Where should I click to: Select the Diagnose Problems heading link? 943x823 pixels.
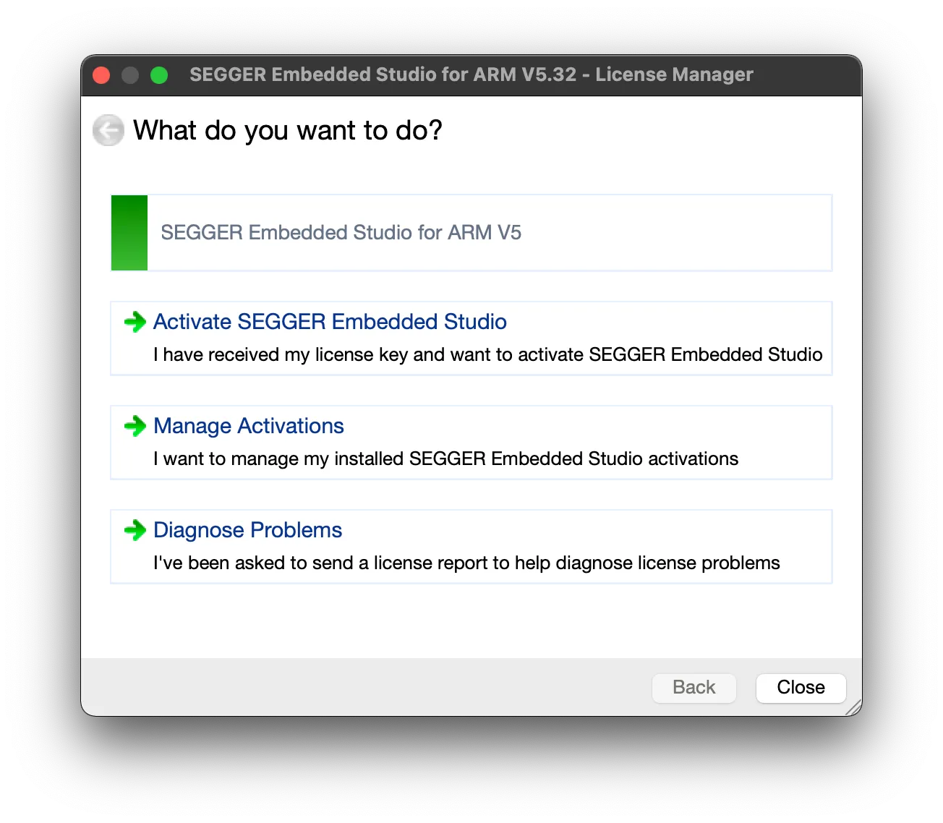248,530
